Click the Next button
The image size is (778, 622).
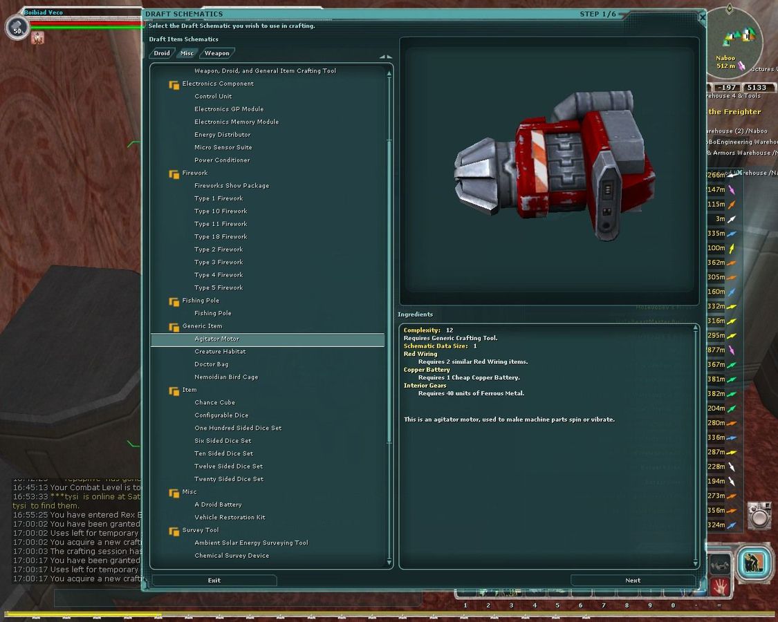pos(632,581)
